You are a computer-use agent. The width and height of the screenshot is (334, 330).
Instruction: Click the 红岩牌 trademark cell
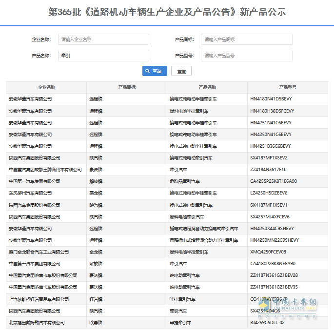(96, 299)
